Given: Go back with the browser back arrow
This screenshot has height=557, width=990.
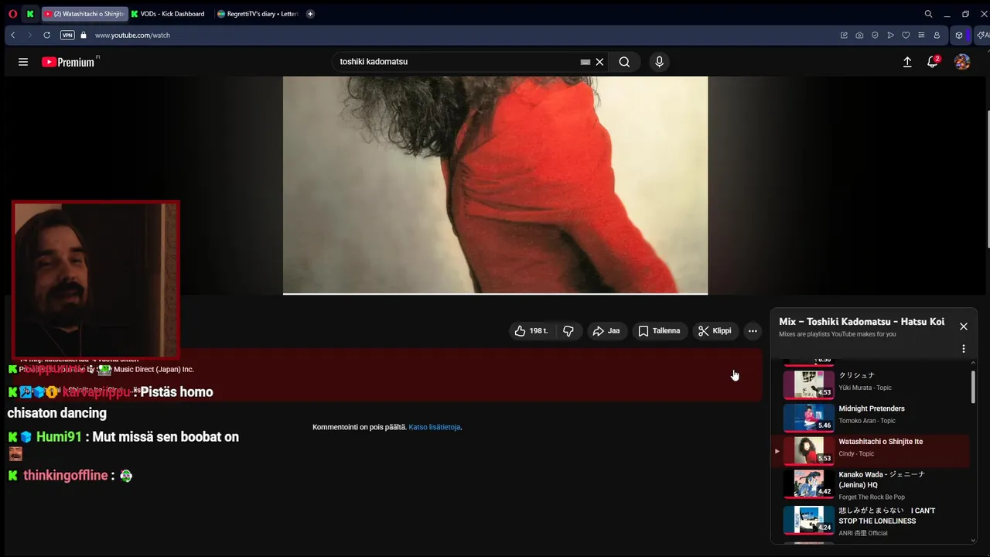Looking at the screenshot, I should click(12, 35).
